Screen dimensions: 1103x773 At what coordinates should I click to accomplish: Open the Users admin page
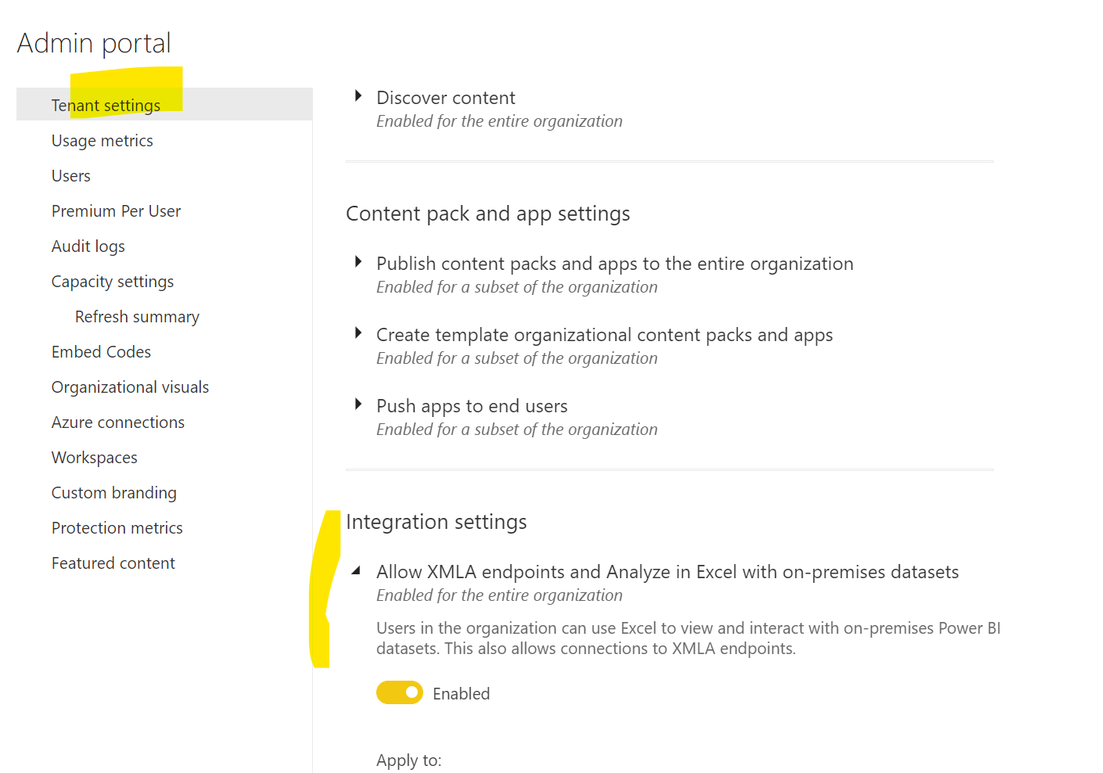tap(70, 175)
